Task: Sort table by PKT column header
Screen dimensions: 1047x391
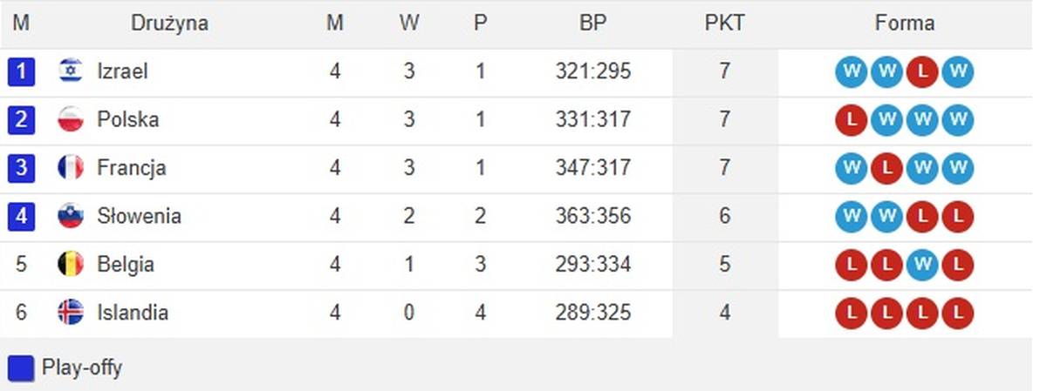Action: [x=725, y=24]
